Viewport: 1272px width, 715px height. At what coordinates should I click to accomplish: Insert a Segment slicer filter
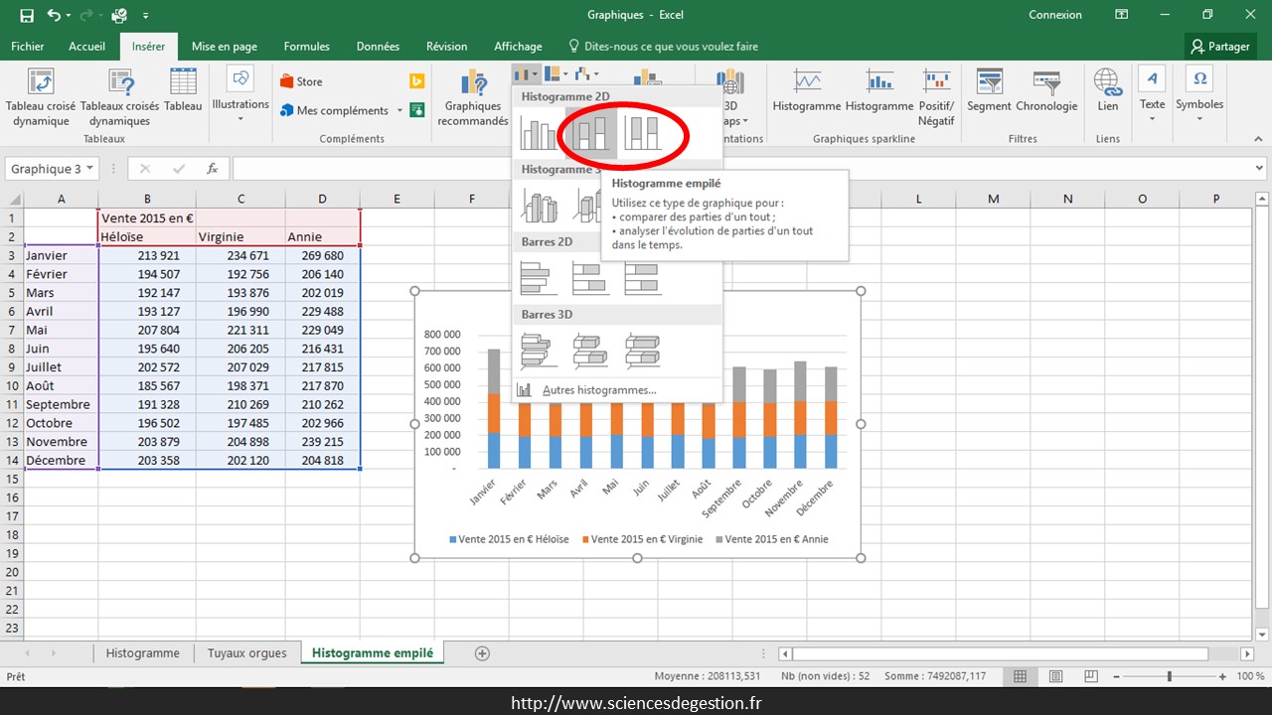(x=989, y=94)
